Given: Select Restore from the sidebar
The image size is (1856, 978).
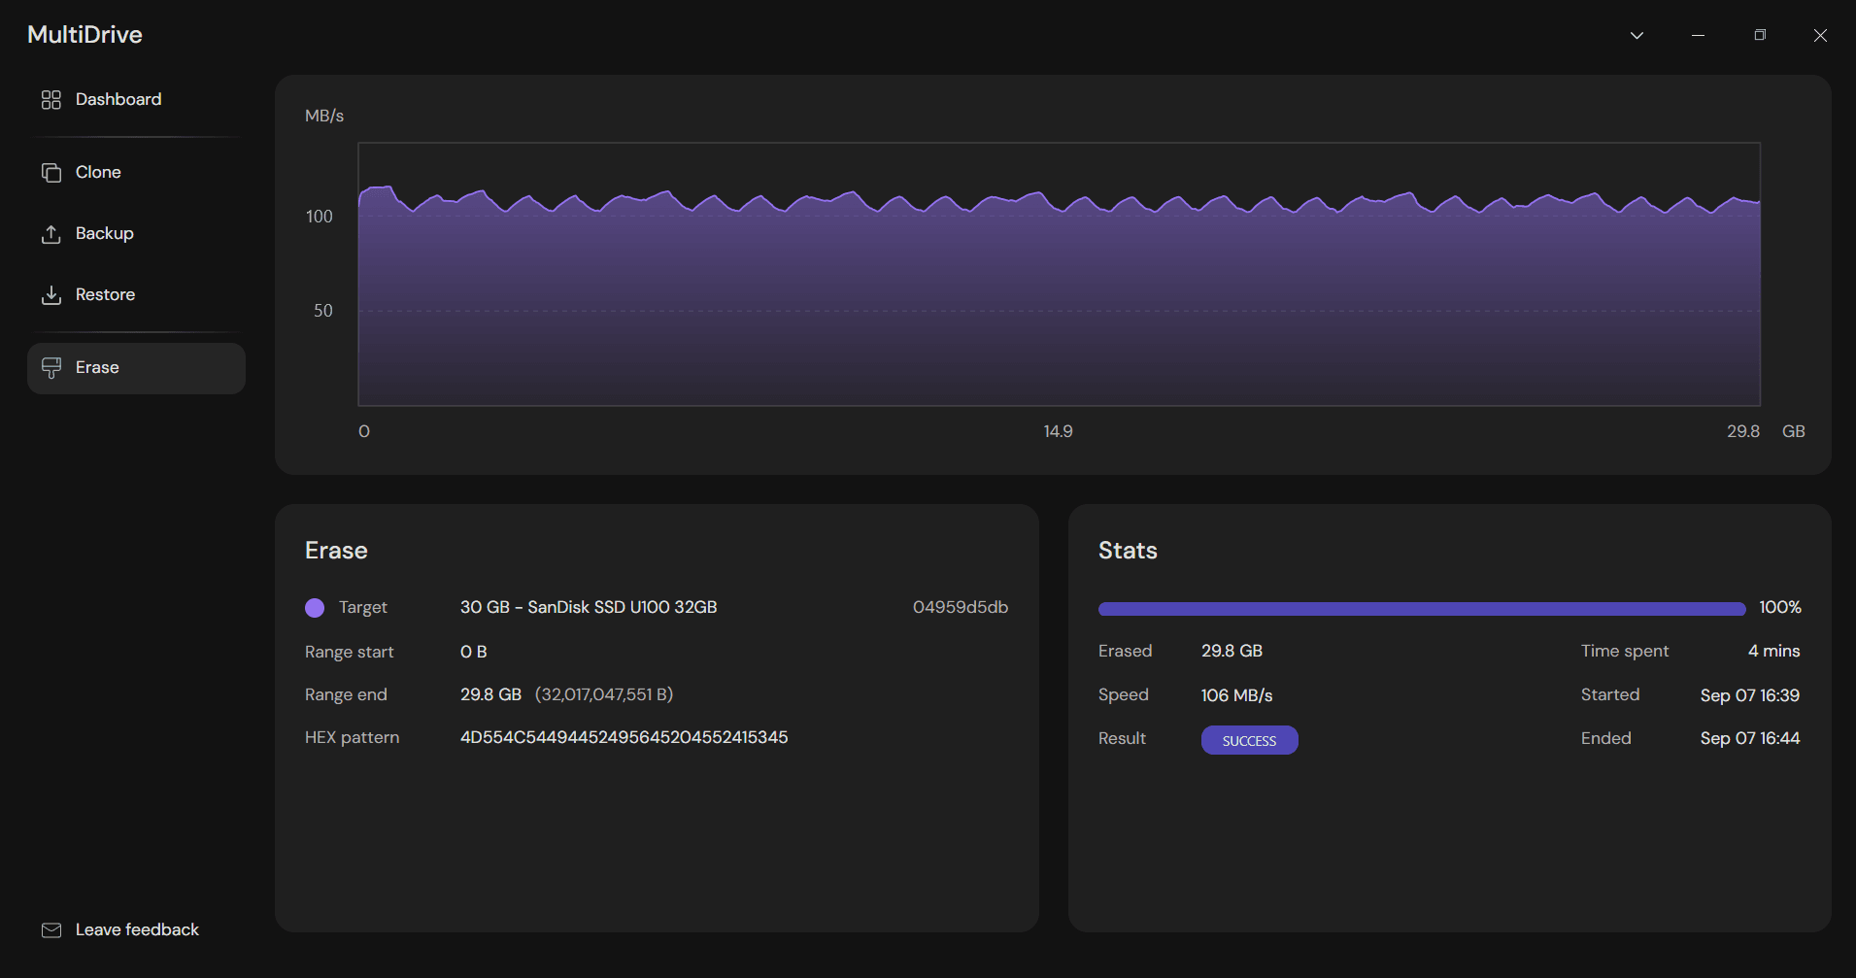Looking at the screenshot, I should coord(136,295).
